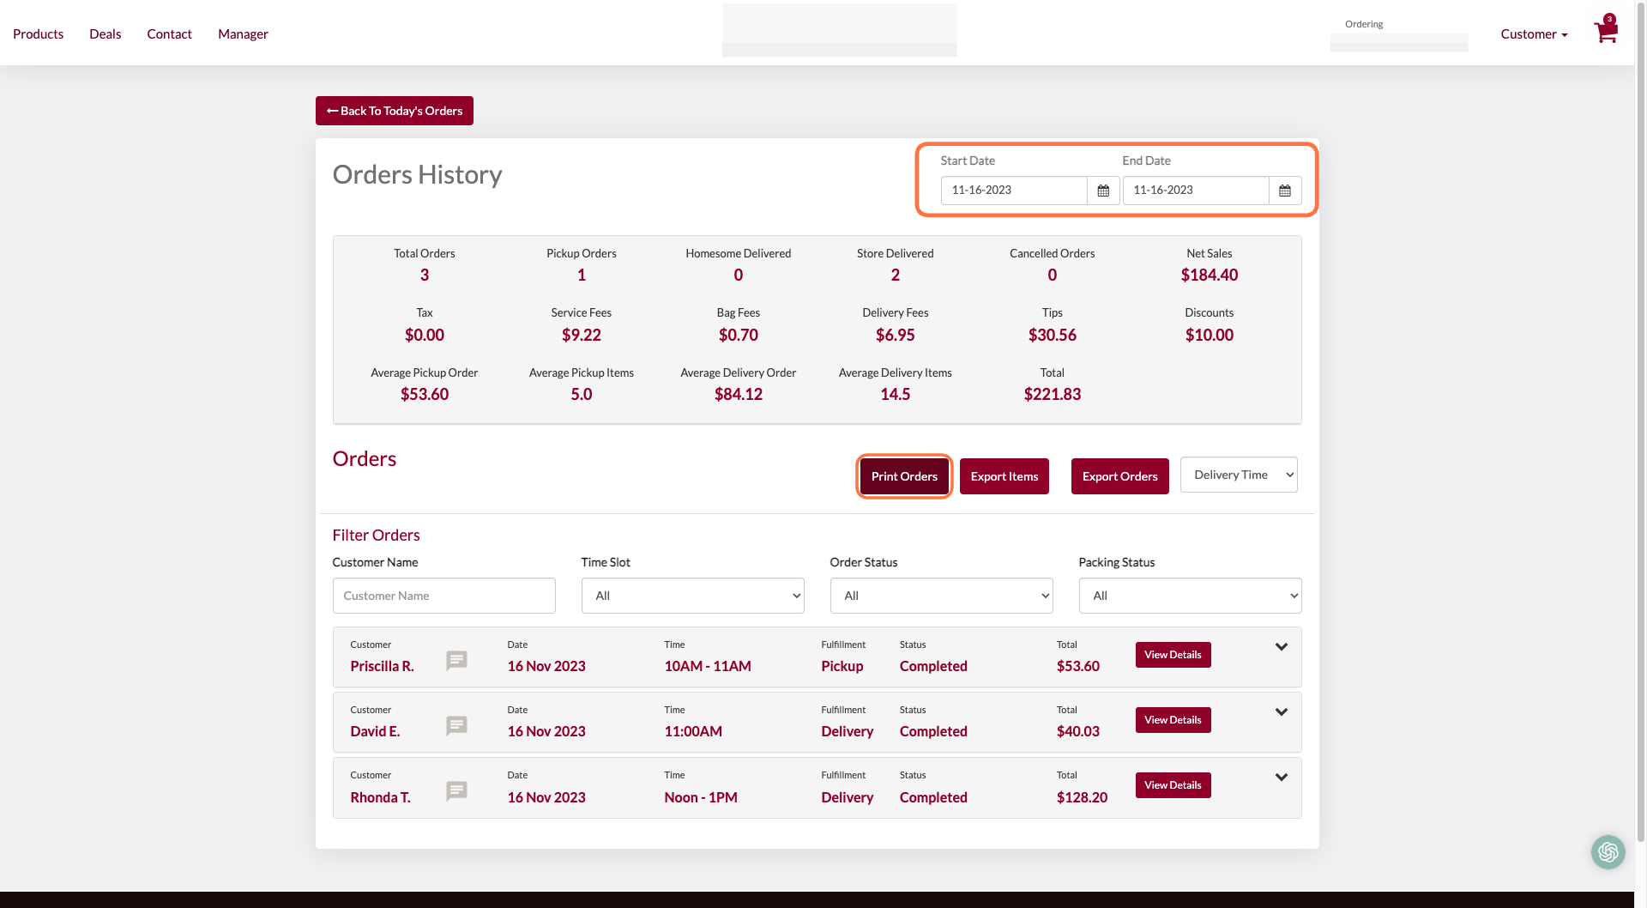This screenshot has width=1647, height=908.
Task: Click Back To Today's Orders button
Action: coord(394,111)
